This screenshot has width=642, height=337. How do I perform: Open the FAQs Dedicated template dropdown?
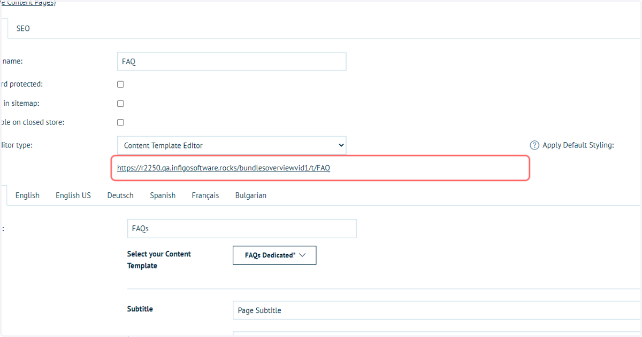274,255
